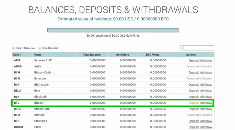The height and width of the screenshot is (130, 235).
Task: Enable the Hide Delisted checkbox
Action: pos(40,48)
